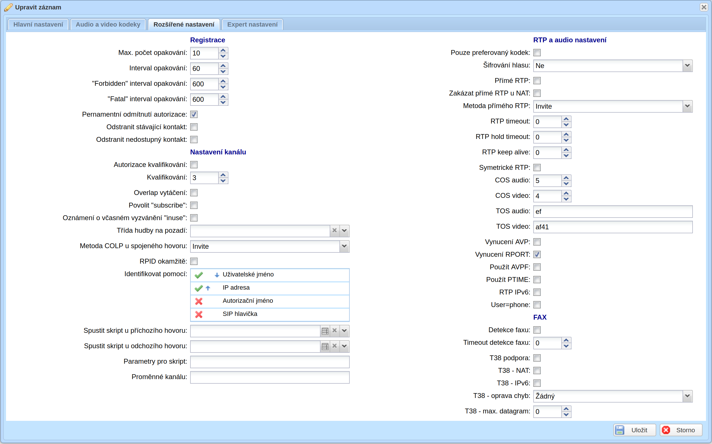Expand Třída hudby na pozadí dropdown
The image size is (712, 444).
[344, 230]
